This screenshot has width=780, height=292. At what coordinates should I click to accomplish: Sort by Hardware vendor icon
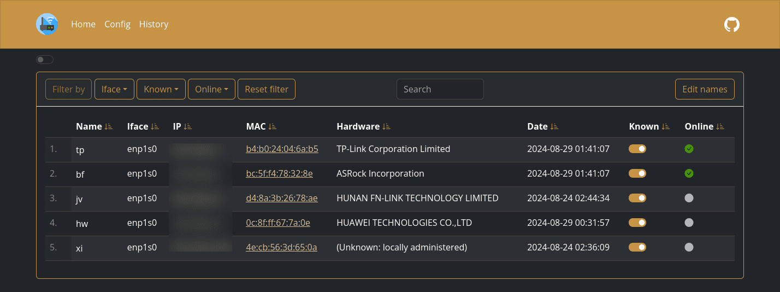coord(387,126)
